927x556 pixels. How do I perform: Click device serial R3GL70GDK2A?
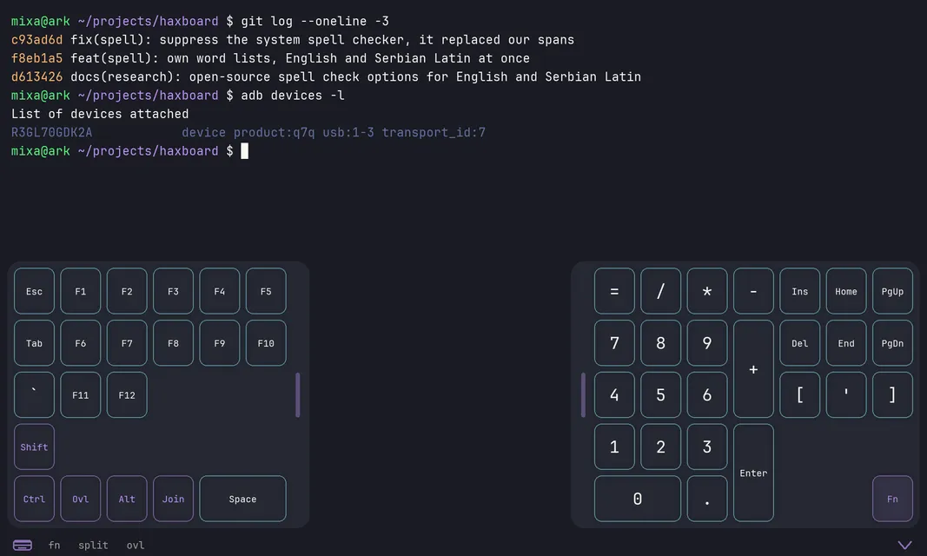click(51, 132)
